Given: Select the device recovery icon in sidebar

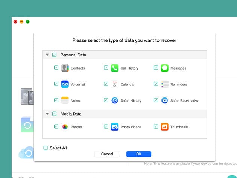Looking at the screenshot, I should 27,96.
